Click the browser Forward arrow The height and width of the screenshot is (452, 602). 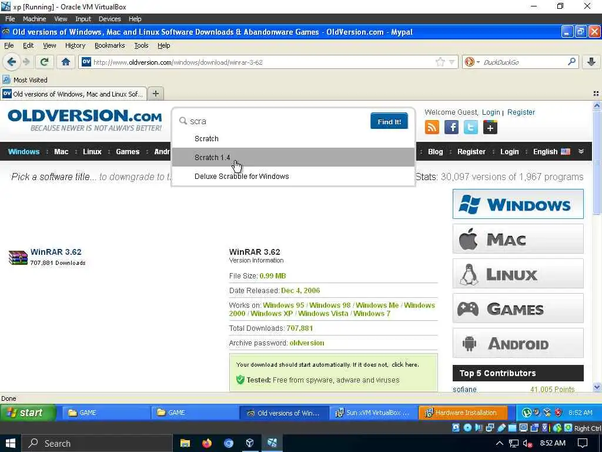26,61
